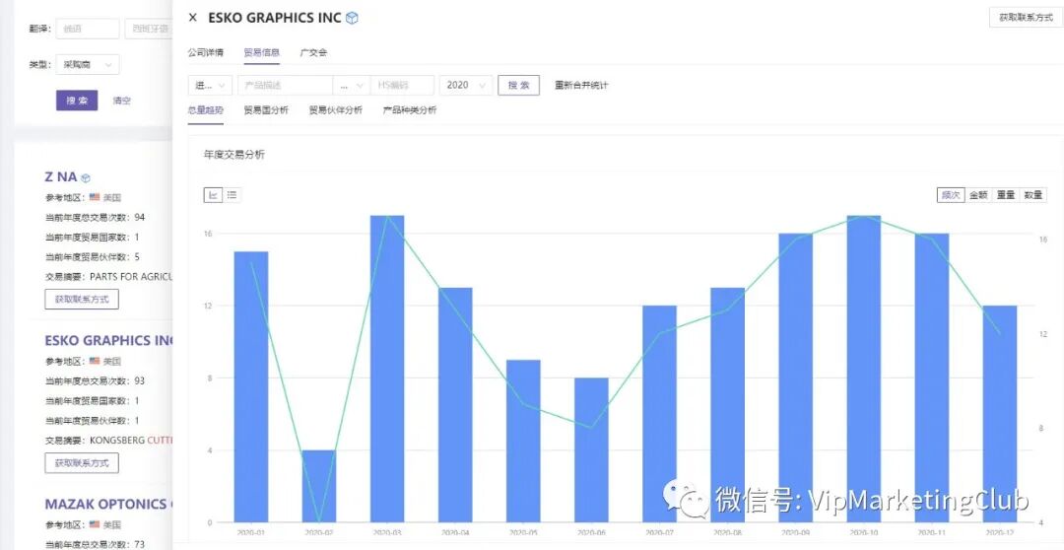Open the 采购商 type dropdown

pyautogui.click(x=88, y=64)
